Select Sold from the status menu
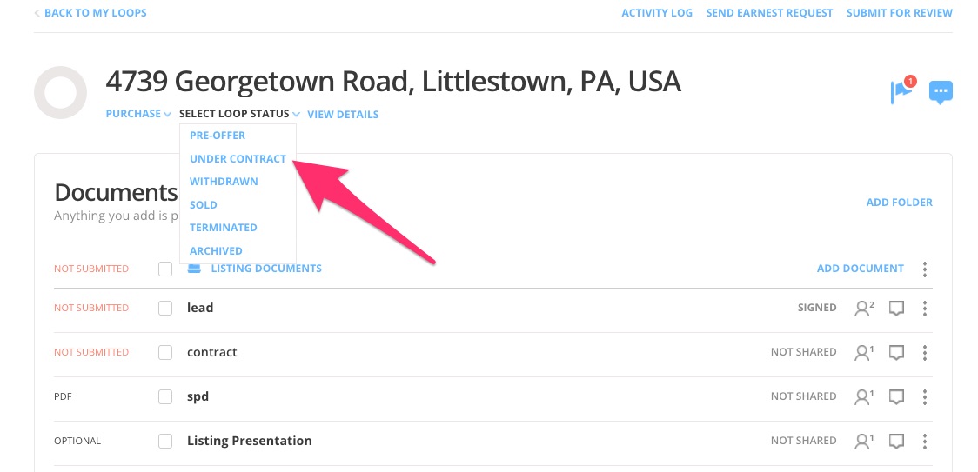Viewport: 978px width, 472px height. pos(204,205)
